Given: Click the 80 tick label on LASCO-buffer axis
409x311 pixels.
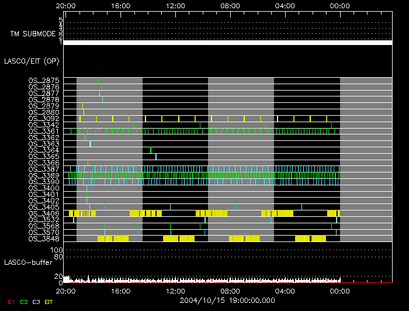Looking at the screenshot, I should click(58, 257).
